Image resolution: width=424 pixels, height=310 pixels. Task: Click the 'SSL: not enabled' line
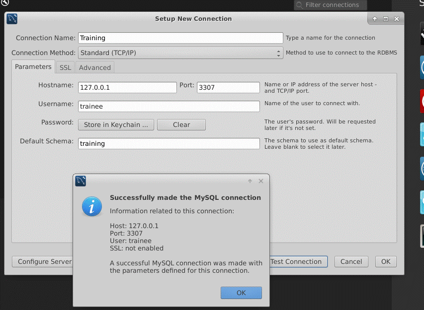click(x=137, y=248)
